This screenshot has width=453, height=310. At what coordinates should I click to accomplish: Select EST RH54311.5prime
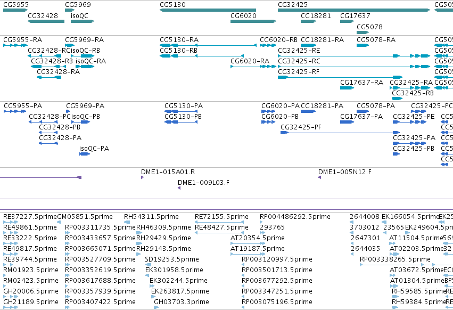(151, 217)
